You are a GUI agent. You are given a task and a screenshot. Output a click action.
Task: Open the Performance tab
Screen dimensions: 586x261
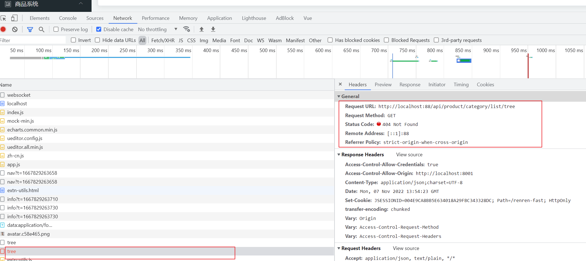point(156,18)
